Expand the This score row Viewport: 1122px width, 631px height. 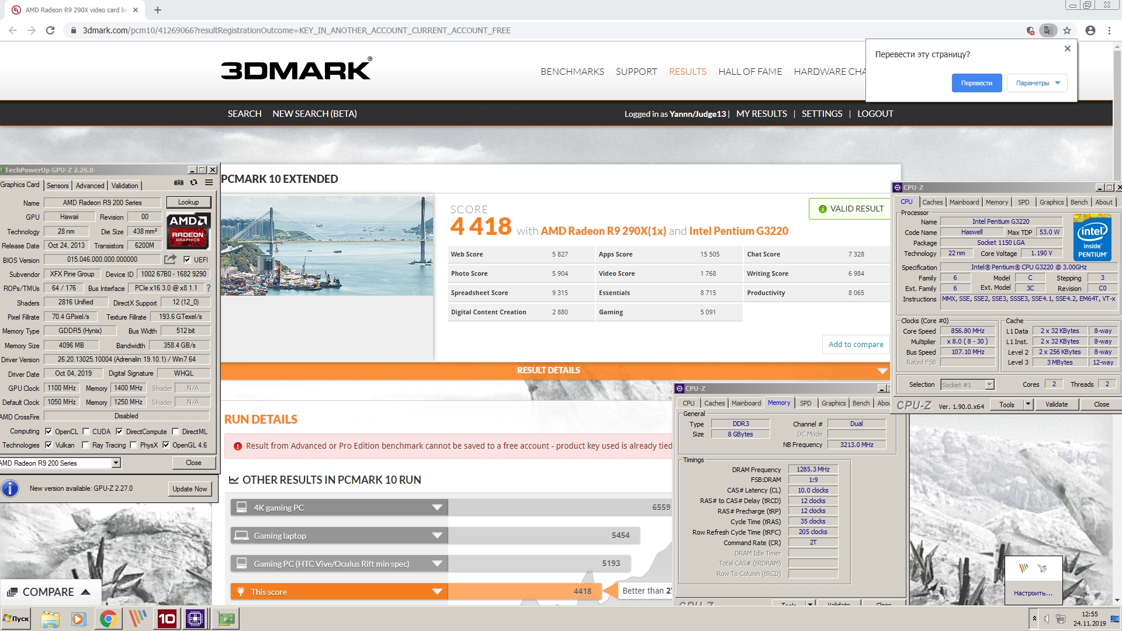(437, 592)
